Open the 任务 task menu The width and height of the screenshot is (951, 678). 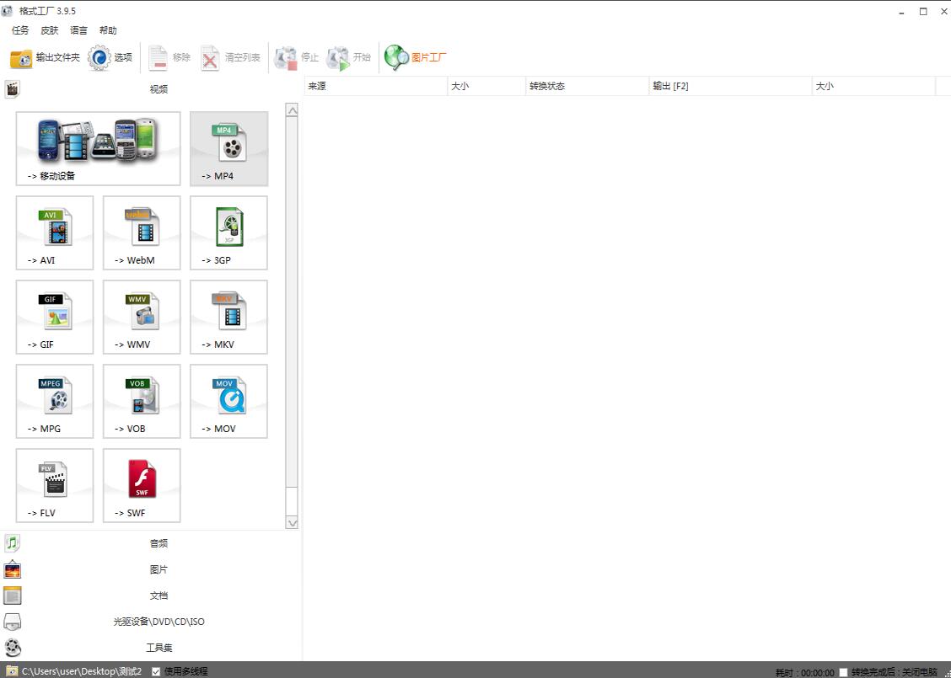20,30
